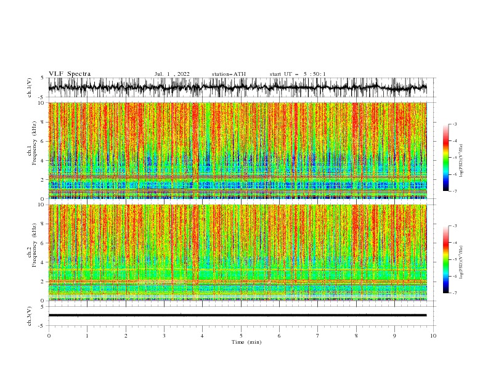The height and width of the screenshot is (377, 488).
Task: Click the '7' minute tick on the time axis
Action: coord(318,336)
